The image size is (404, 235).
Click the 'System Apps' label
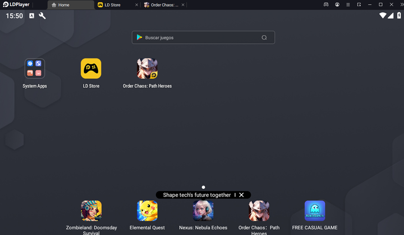[34, 86]
